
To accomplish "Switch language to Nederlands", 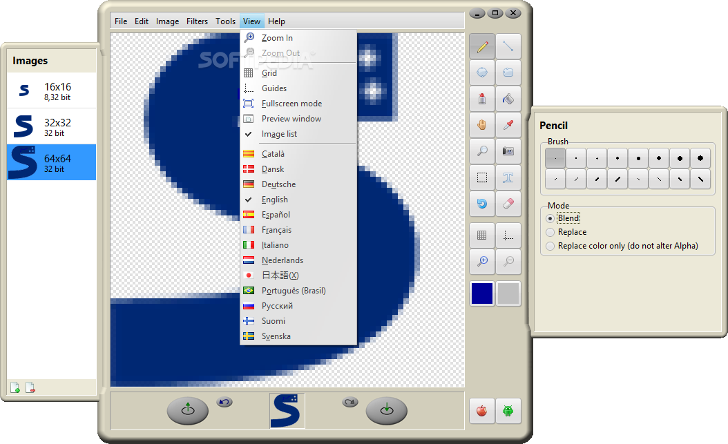I will (298, 260).
